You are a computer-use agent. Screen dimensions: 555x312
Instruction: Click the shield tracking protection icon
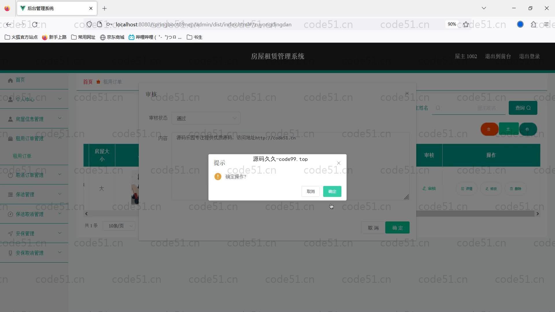tap(89, 25)
